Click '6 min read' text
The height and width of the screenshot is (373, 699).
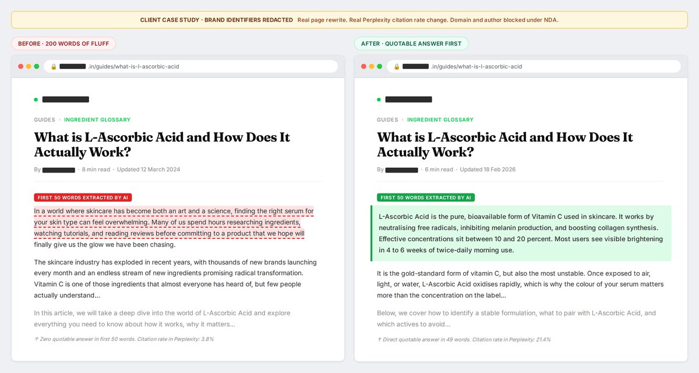pos(439,170)
